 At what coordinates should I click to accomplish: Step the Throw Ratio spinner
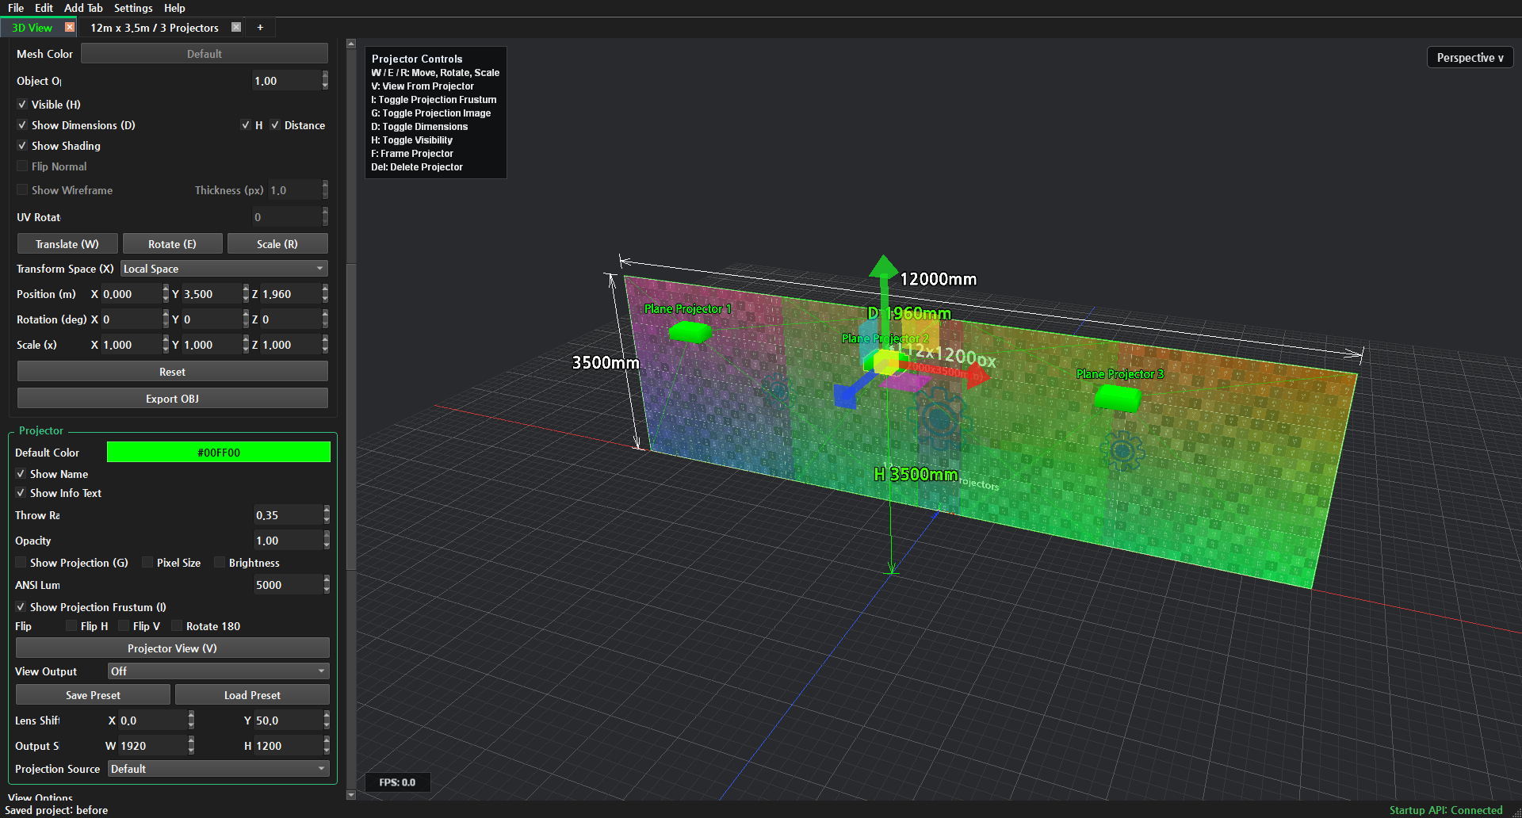point(327,515)
